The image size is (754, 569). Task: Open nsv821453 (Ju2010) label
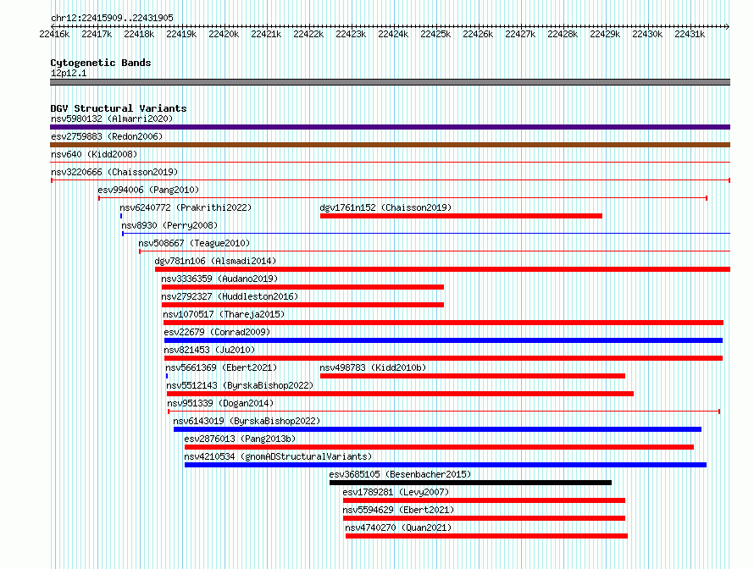point(209,350)
